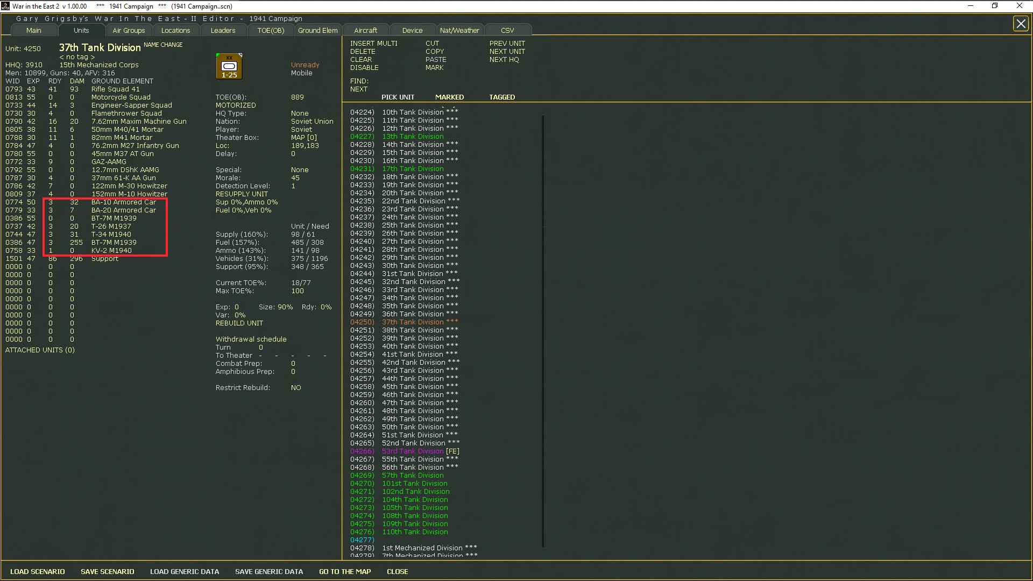The height and width of the screenshot is (581, 1033).
Task: Click DELETE unit command
Action: coord(363,52)
